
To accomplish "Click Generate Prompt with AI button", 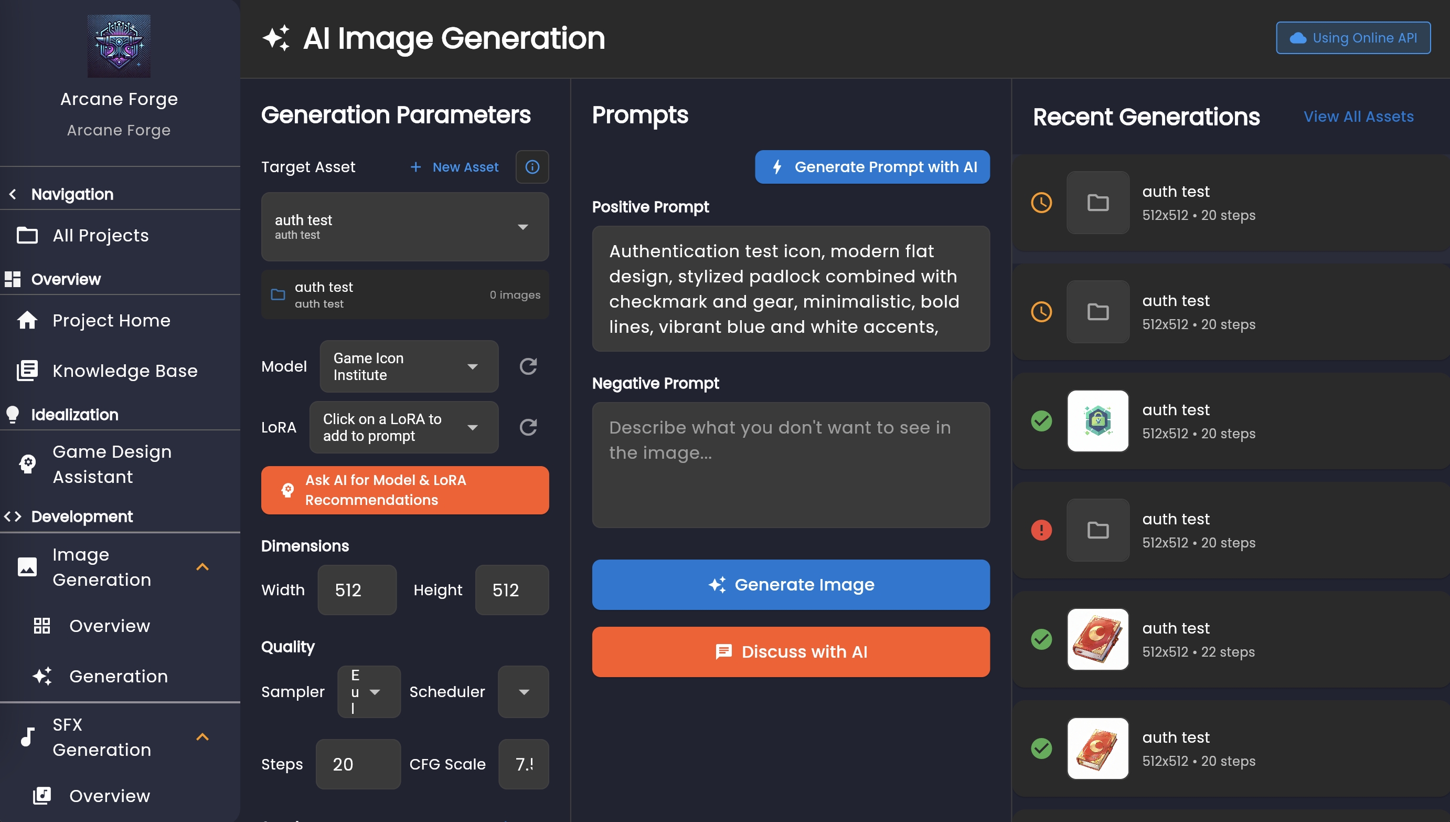I will click(872, 166).
